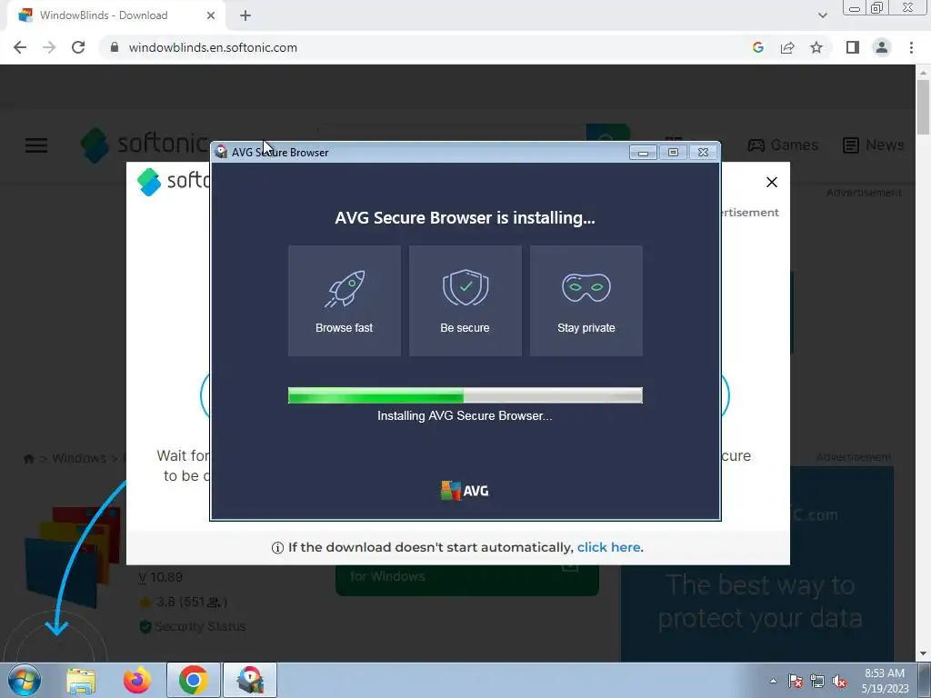
Task: Click the address bar URL
Action: click(213, 47)
